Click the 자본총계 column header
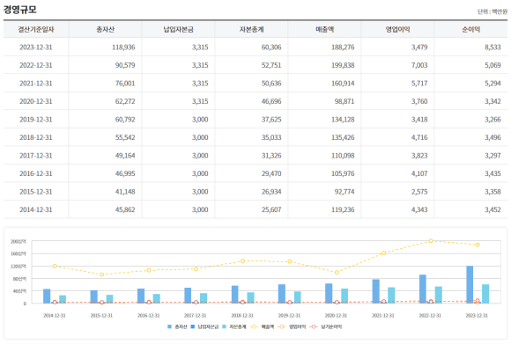Image resolution: width=511 pixels, height=344 pixels. point(252,30)
